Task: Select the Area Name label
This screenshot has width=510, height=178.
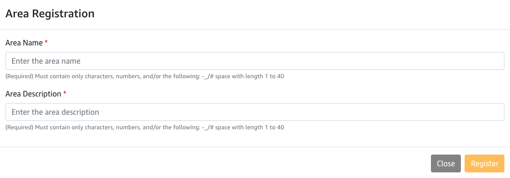Action: tap(24, 43)
